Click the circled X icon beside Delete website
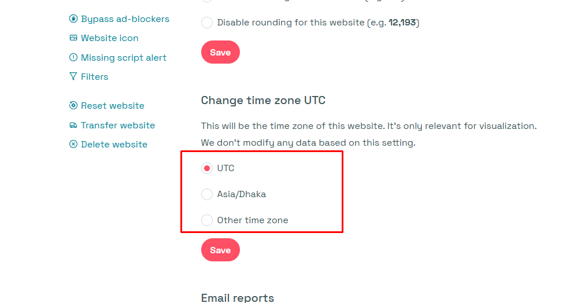Screen dimensions: 566x303 point(73,145)
